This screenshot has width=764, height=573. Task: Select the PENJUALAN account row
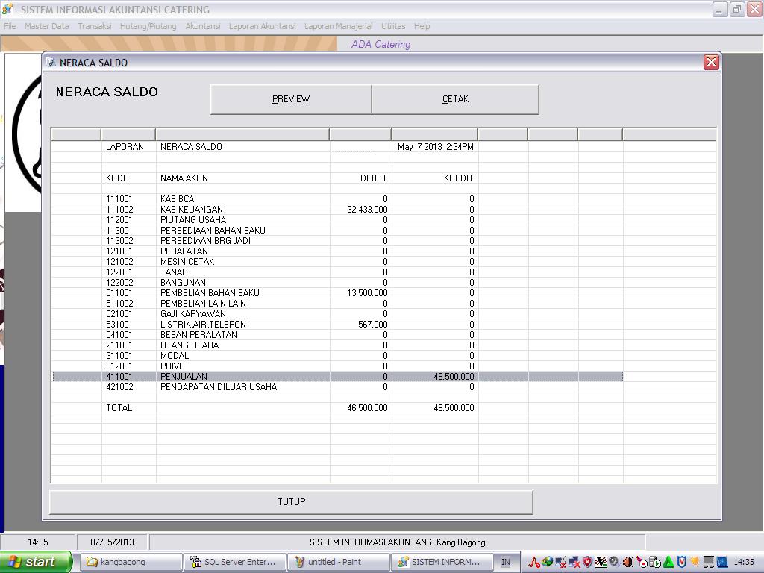pyautogui.click(x=184, y=377)
